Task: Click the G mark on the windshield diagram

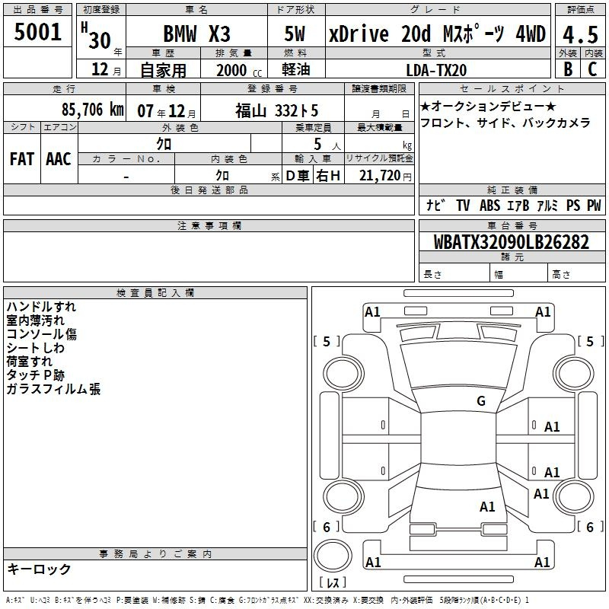Action: point(481,400)
